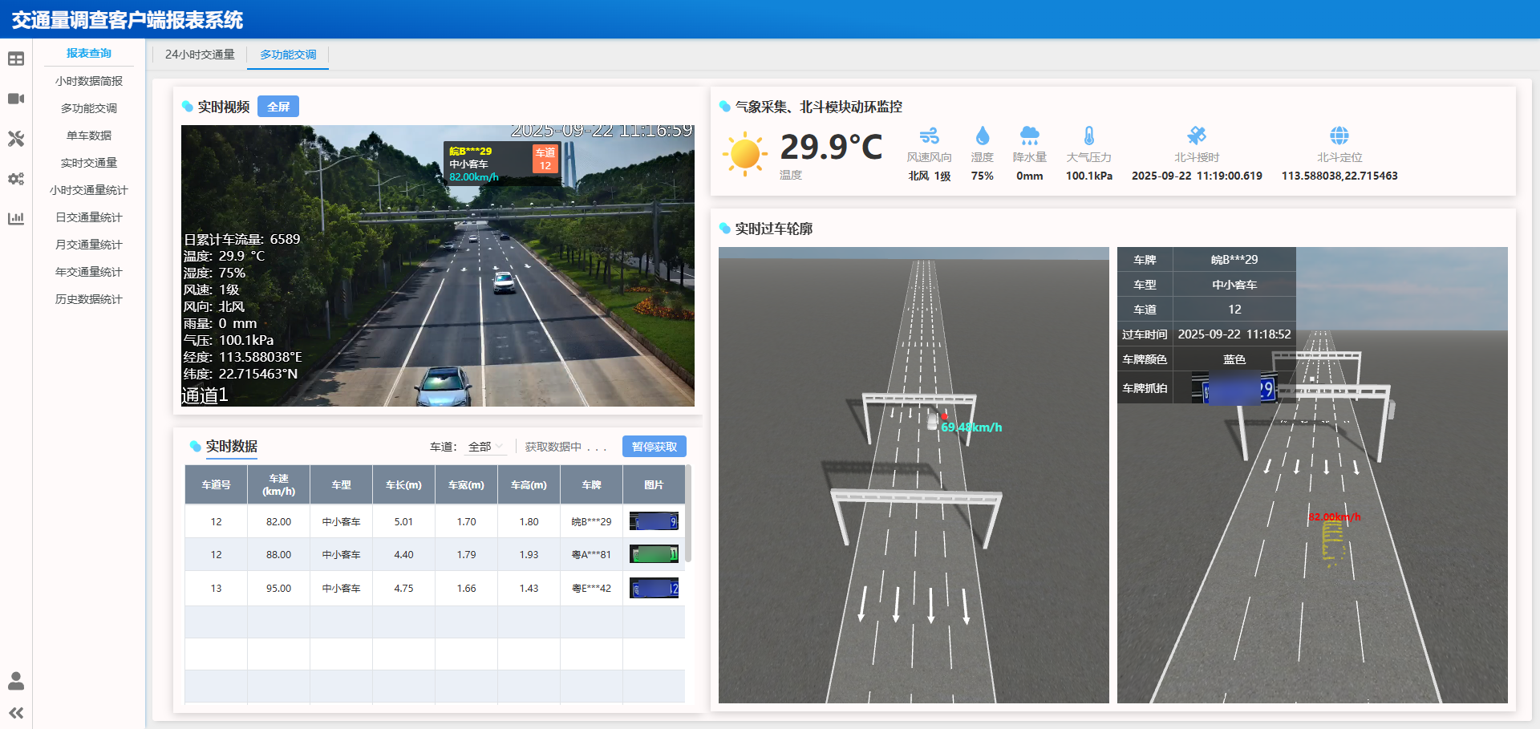Click the 车速 column header
The height and width of the screenshot is (729, 1540).
278,484
